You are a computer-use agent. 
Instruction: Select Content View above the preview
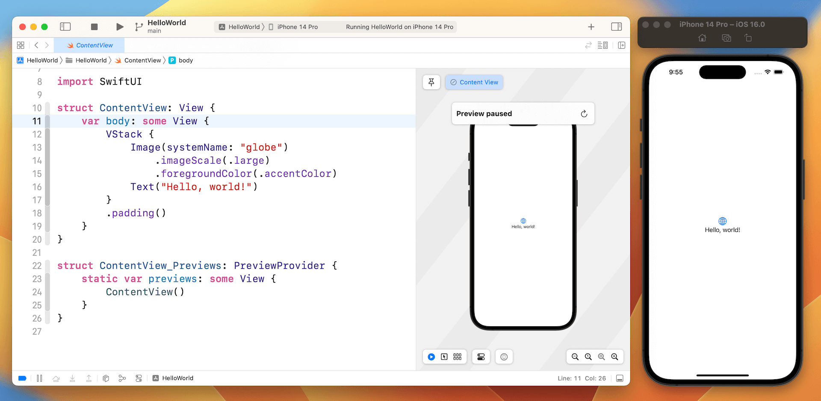pyautogui.click(x=474, y=82)
